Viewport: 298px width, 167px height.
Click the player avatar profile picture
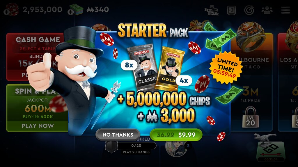pos(176,149)
